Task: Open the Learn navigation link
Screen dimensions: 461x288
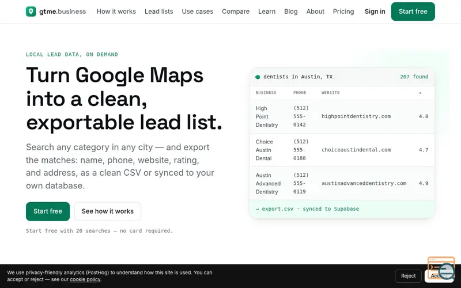Action: click(267, 12)
